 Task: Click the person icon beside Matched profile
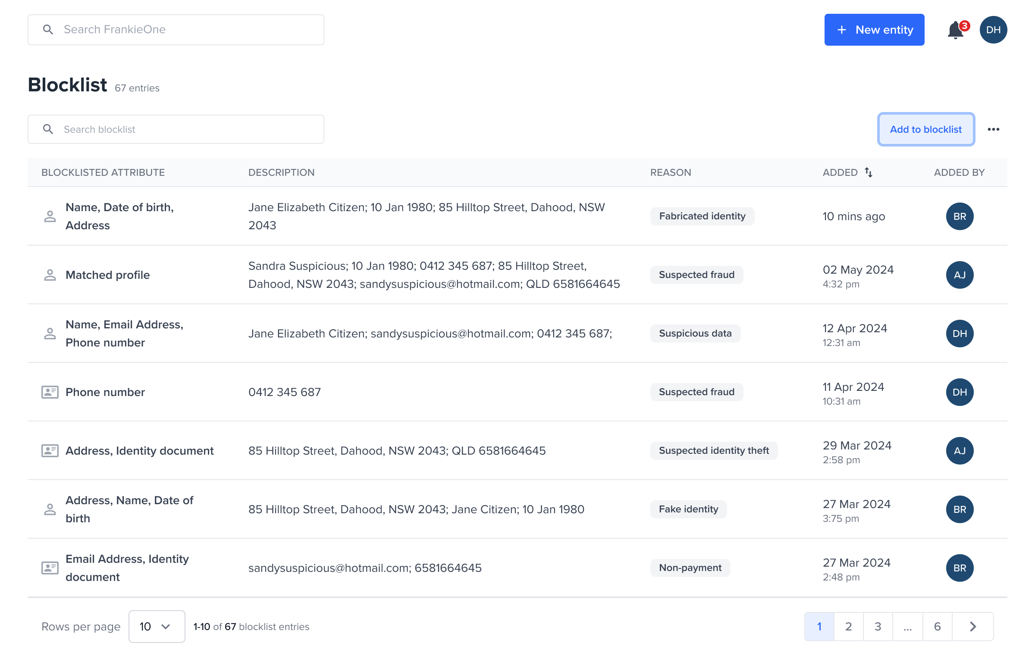tap(50, 274)
